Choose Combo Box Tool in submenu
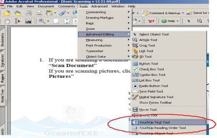This screenshot has width=217, height=138. tap(169, 75)
